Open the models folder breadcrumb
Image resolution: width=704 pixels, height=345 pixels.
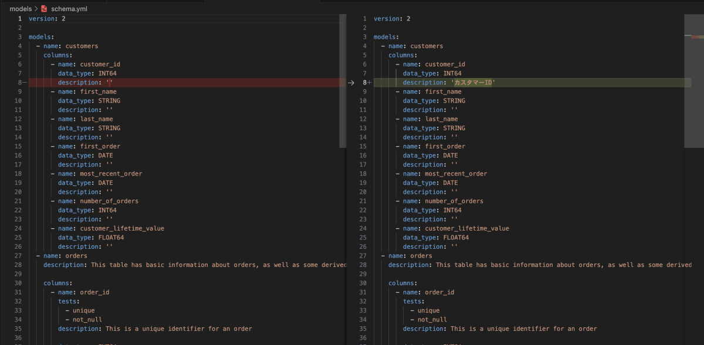[x=21, y=9]
